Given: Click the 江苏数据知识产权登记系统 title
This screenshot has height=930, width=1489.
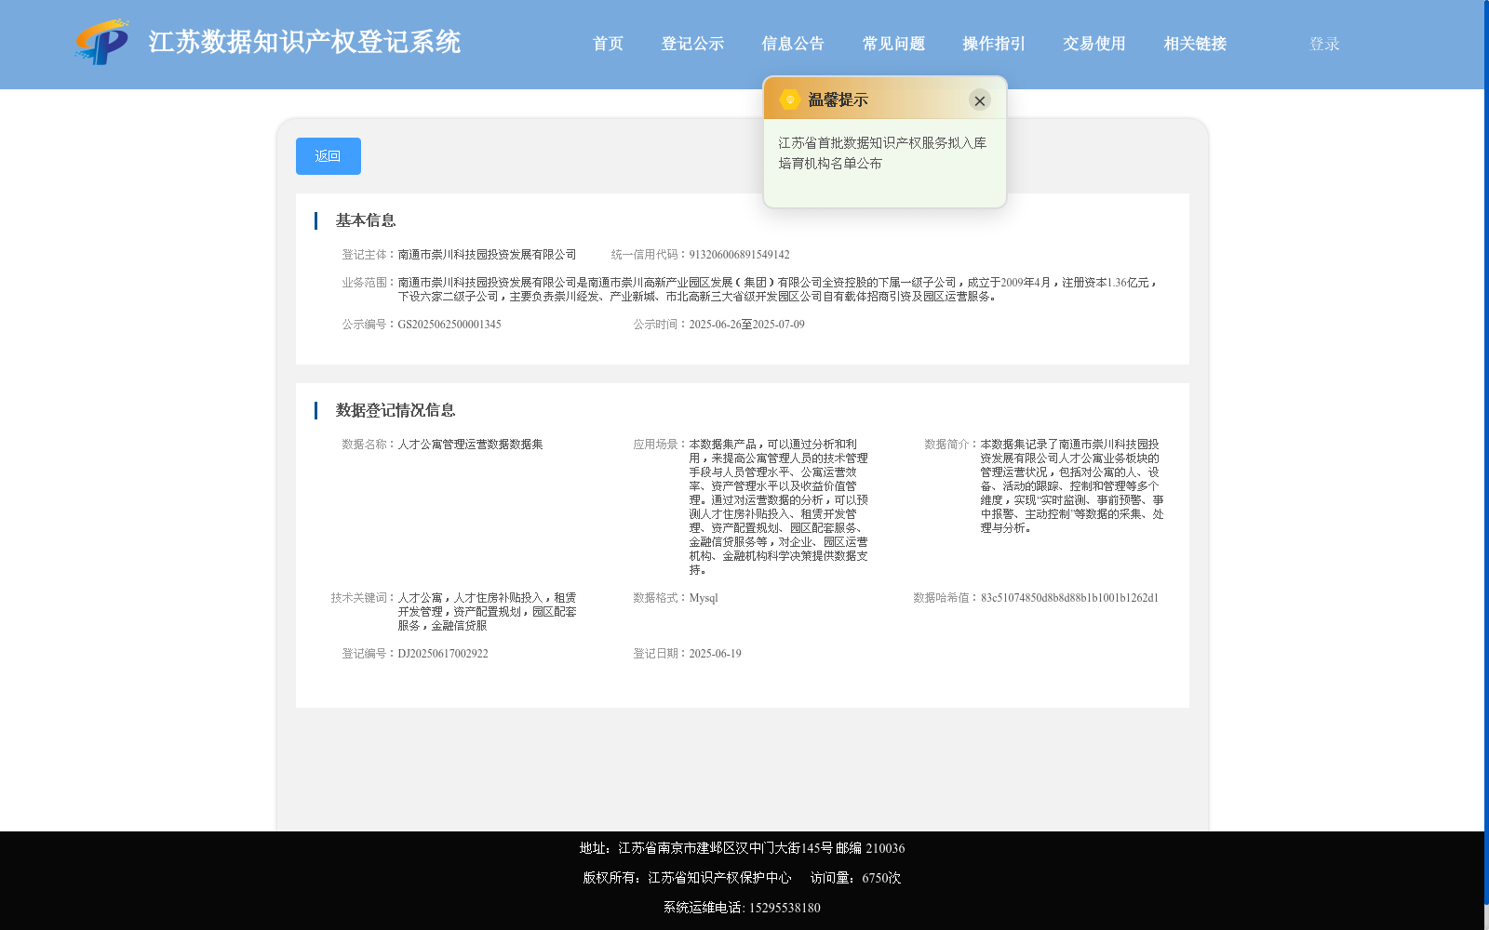Looking at the screenshot, I should pos(304,42).
